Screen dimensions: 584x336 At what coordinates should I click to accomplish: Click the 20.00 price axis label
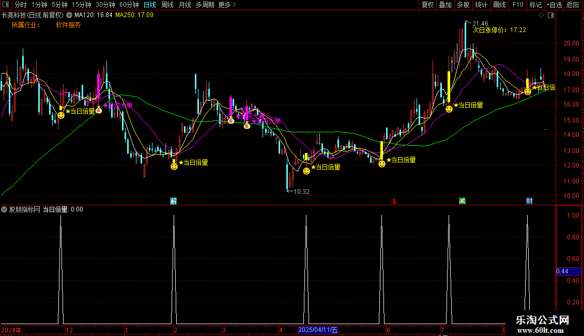(571, 43)
